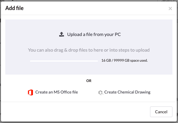Click the drag & drop hint text
This screenshot has width=178, height=123.
[89, 50]
